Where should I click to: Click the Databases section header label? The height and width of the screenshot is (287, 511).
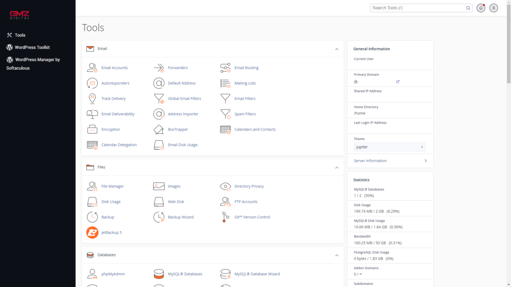click(107, 255)
